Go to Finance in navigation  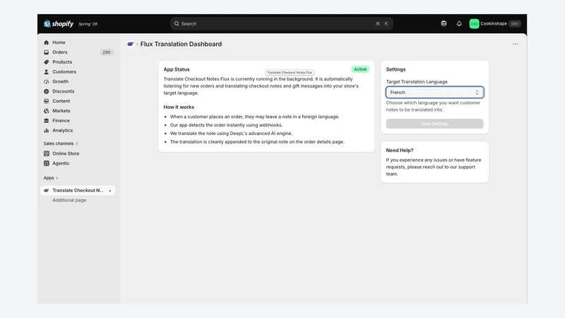tap(61, 120)
